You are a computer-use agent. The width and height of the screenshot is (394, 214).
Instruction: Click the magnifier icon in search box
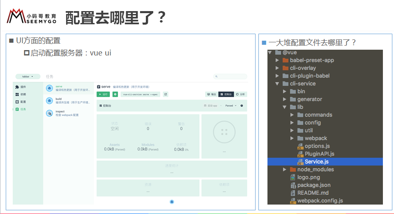217,76
